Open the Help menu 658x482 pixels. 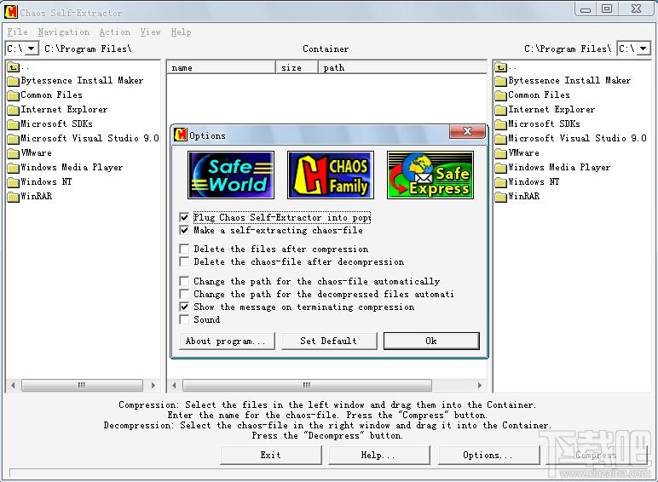(x=181, y=32)
